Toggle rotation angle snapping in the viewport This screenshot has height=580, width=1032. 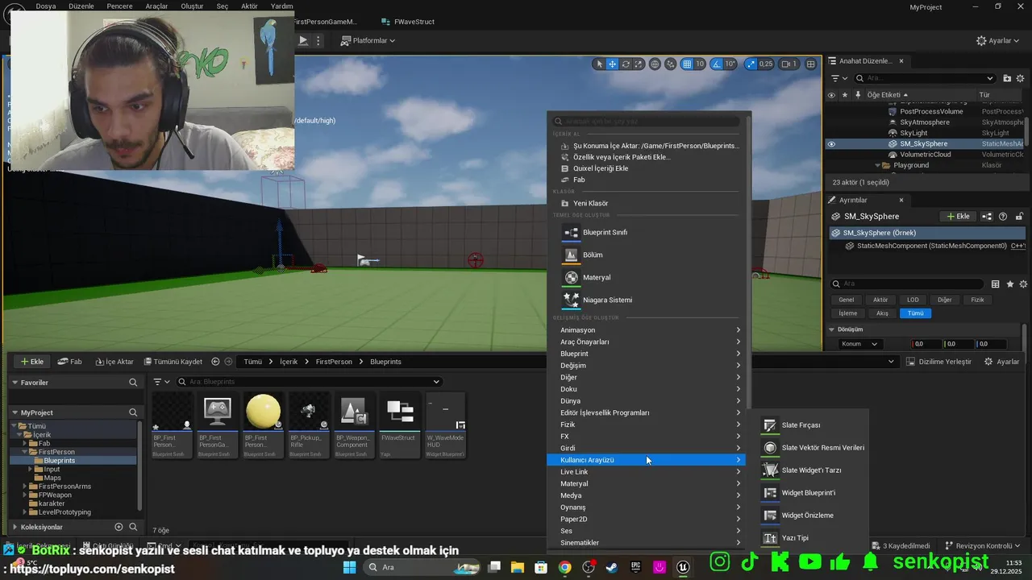pyautogui.click(x=717, y=64)
